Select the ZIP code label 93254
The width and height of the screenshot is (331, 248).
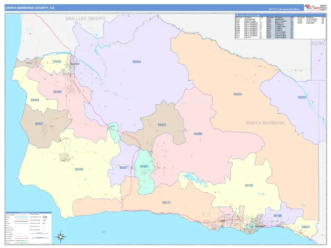coord(237,94)
